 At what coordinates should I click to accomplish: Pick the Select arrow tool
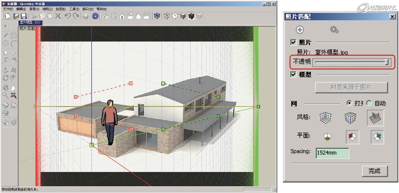(5, 26)
